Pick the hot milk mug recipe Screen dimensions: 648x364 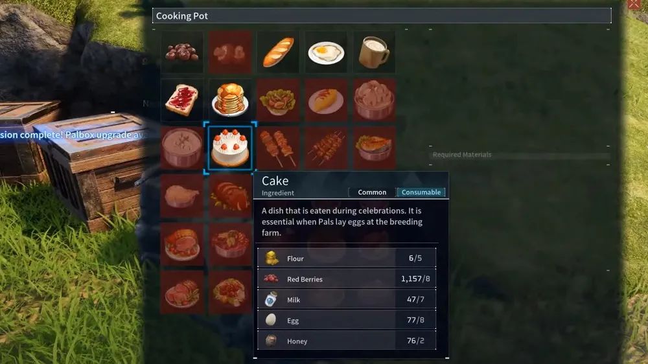(x=374, y=52)
